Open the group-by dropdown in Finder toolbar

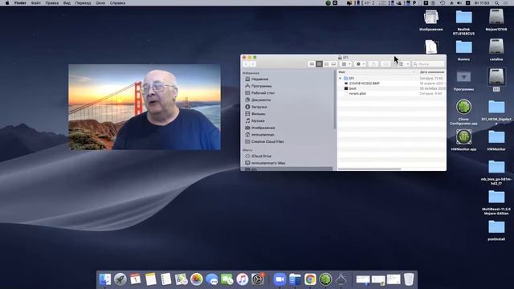click(346, 64)
